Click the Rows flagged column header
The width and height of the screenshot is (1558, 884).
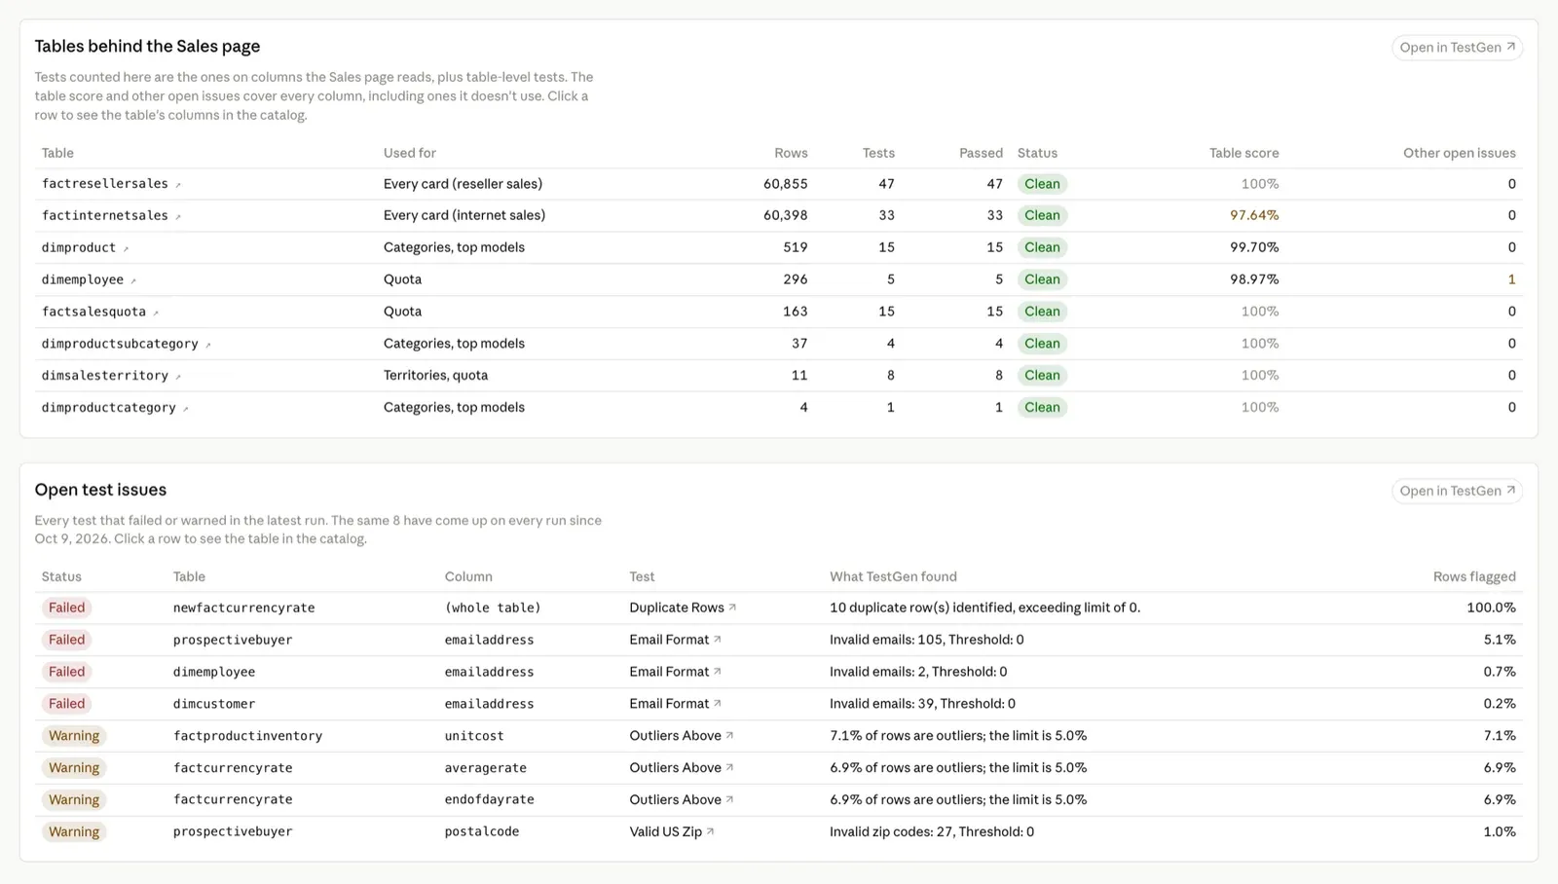pyautogui.click(x=1474, y=576)
